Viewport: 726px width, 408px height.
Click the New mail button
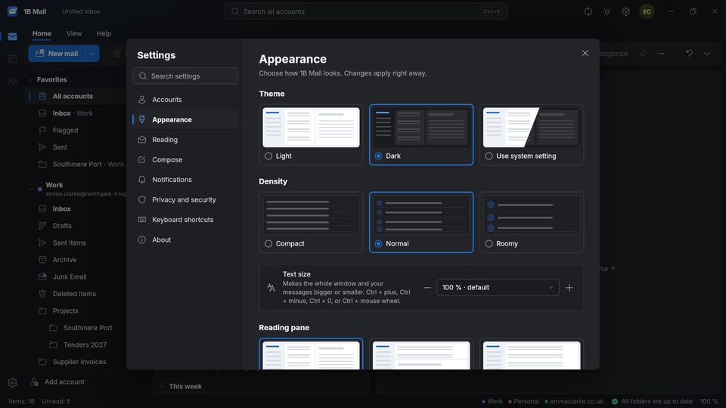[57, 54]
